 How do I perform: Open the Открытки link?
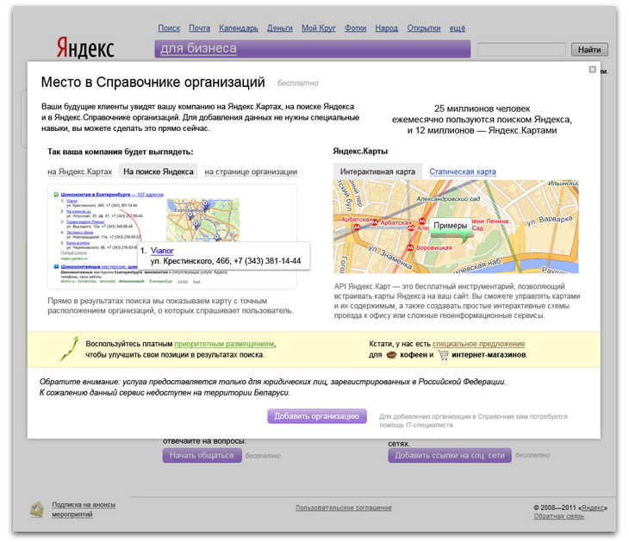click(x=424, y=28)
